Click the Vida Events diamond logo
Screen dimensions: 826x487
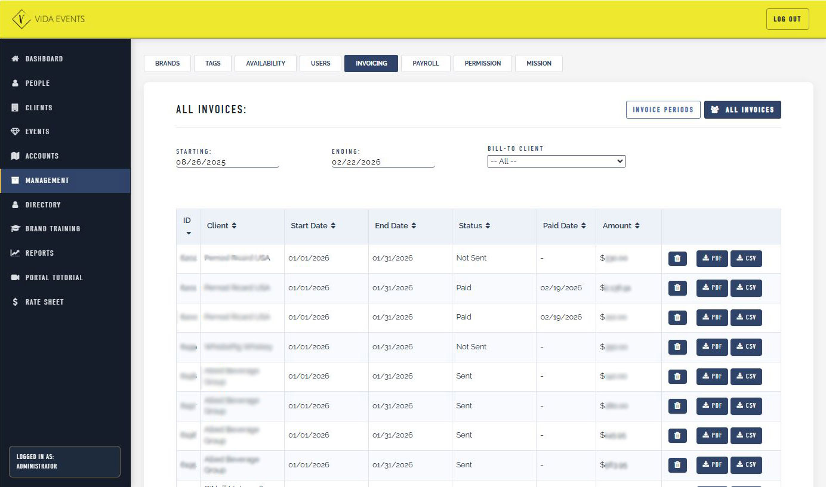(x=21, y=19)
